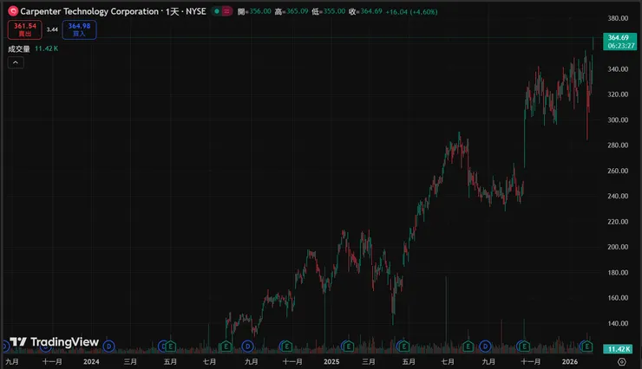Click the +16.04 (+4.60%) change text
Viewport: 642px width, 369px height.
[411, 12]
